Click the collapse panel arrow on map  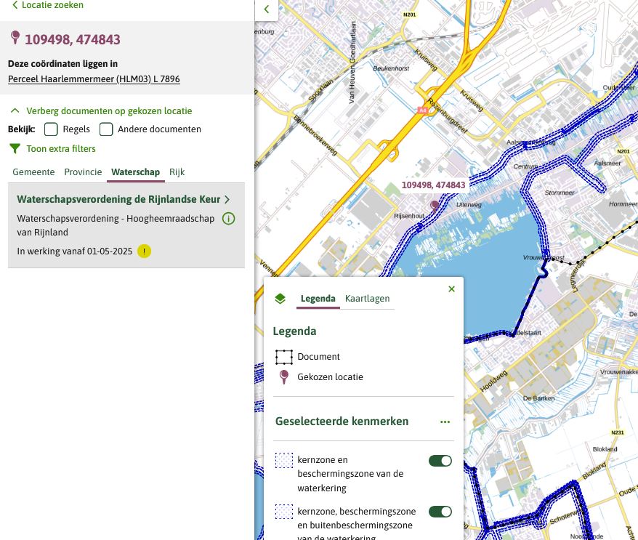pos(266,9)
